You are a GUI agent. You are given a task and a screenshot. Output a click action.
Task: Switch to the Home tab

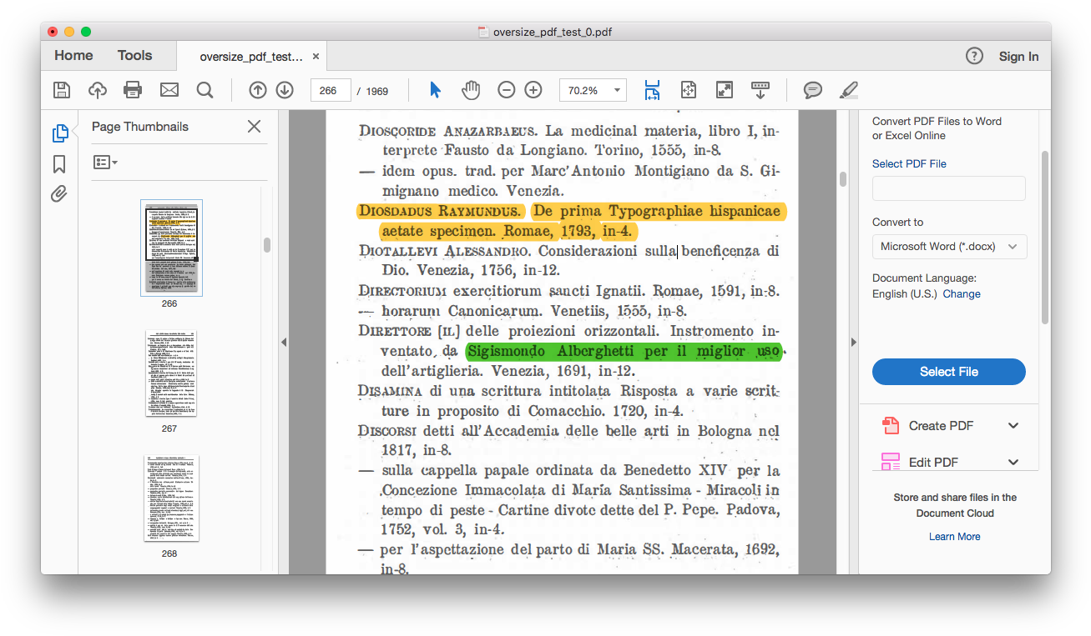point(73,56)
